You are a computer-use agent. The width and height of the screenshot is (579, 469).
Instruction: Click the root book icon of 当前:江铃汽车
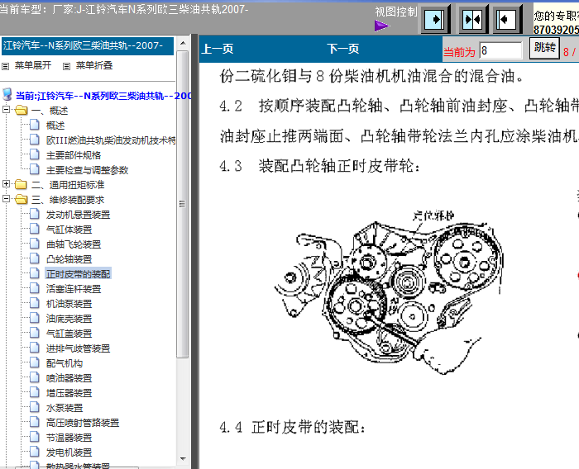[x=7, y=94]
